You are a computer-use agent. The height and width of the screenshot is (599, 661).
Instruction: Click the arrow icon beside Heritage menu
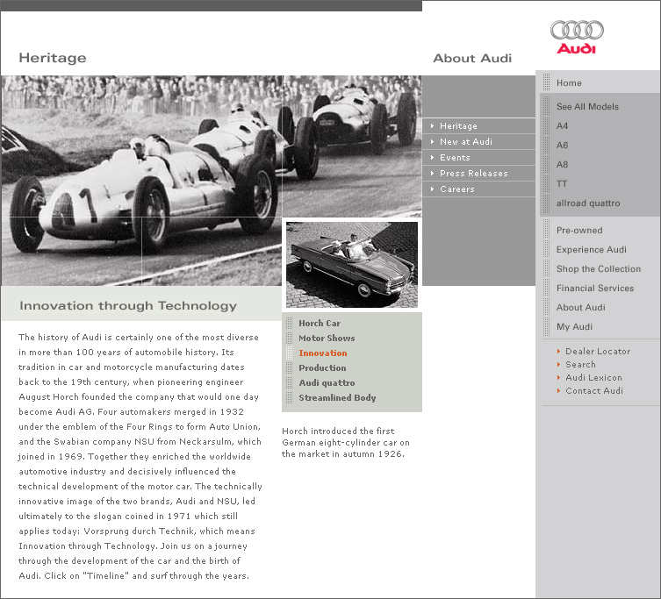(432, 126)
